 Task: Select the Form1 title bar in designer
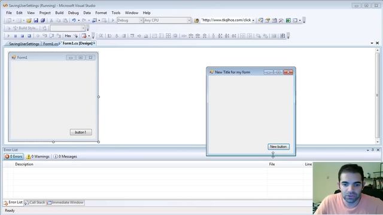coord(53,57)
